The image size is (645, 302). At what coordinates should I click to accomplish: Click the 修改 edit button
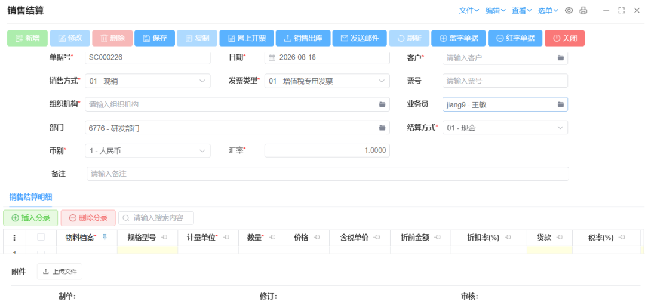[70, 38]
